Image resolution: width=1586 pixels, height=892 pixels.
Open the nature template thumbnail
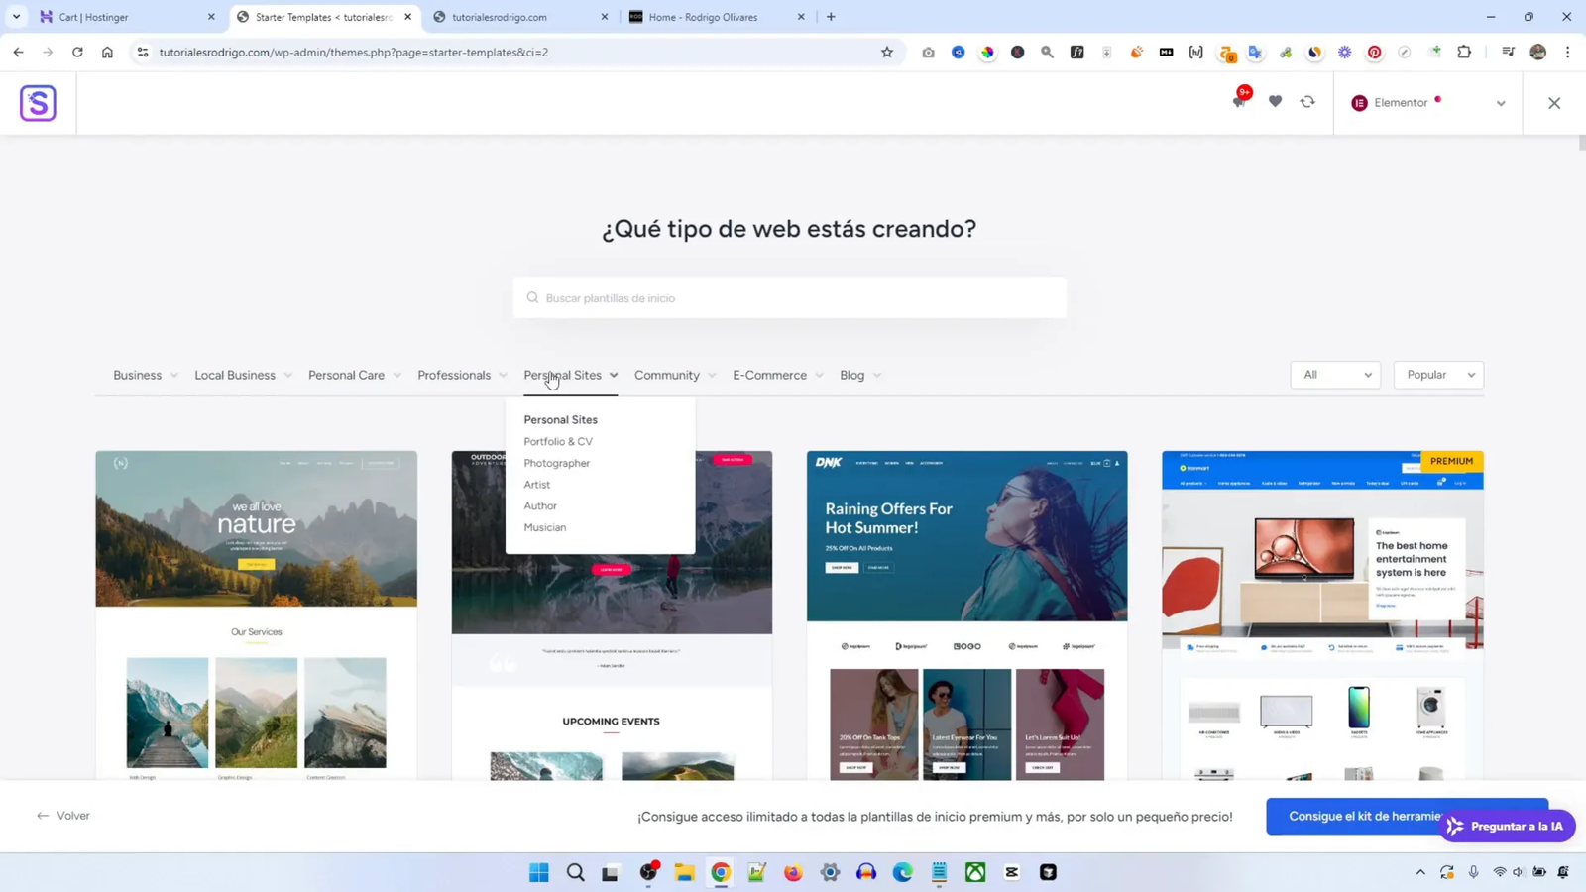[256, 614]
